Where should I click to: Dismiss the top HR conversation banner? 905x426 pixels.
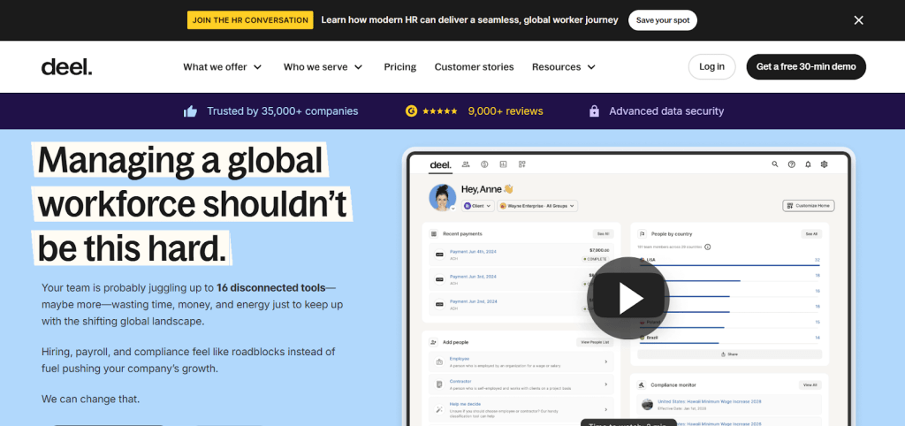tap(858, 20)
